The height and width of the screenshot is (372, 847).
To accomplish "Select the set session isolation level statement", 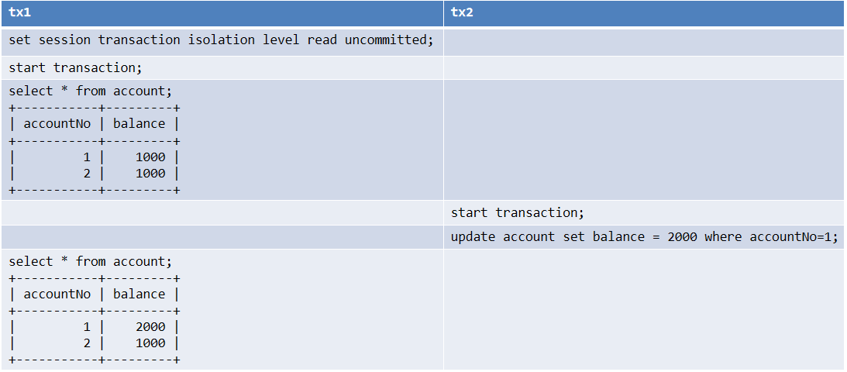I will (x=222, y=40).
